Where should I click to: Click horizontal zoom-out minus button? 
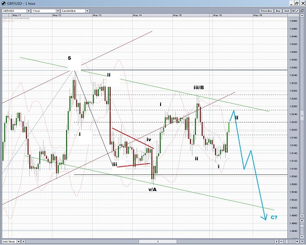(x=281, y=242)
